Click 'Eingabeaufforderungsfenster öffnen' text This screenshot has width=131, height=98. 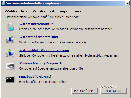pos(43,82)
